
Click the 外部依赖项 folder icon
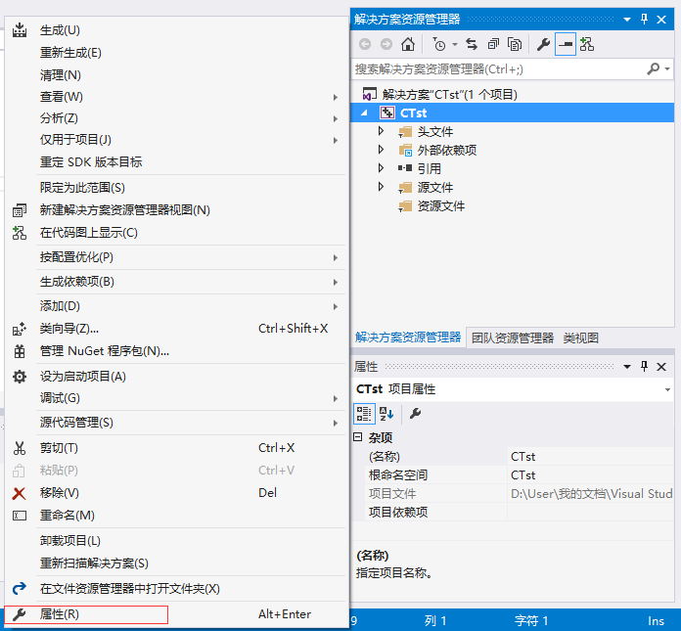pos(405,151)
